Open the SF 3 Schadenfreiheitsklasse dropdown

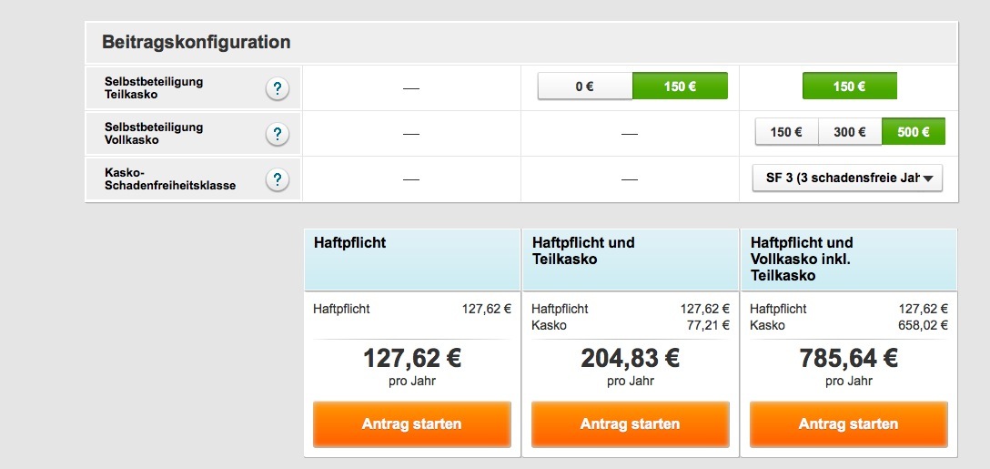[x=848, y=178]
